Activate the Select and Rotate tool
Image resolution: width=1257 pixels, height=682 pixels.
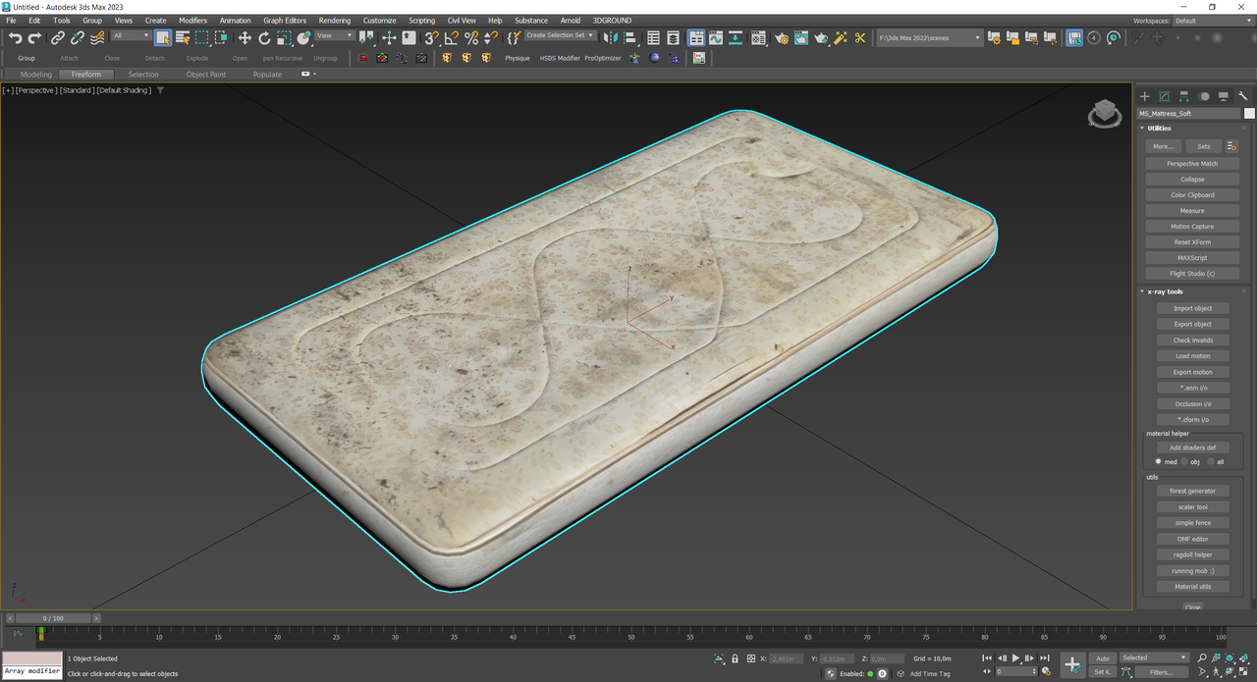click(264, 37)
